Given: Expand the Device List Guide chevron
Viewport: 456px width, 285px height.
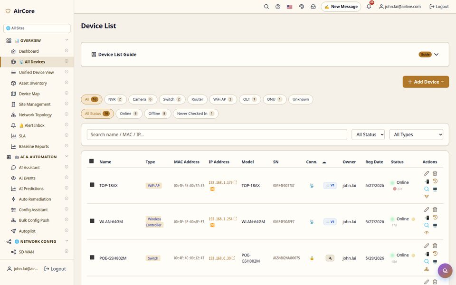Looking at the screenshot, I should (436, 54).
